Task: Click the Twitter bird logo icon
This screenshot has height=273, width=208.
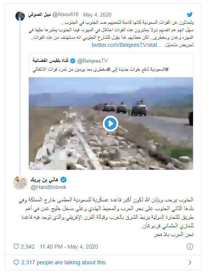Action: tap(189, 15)
